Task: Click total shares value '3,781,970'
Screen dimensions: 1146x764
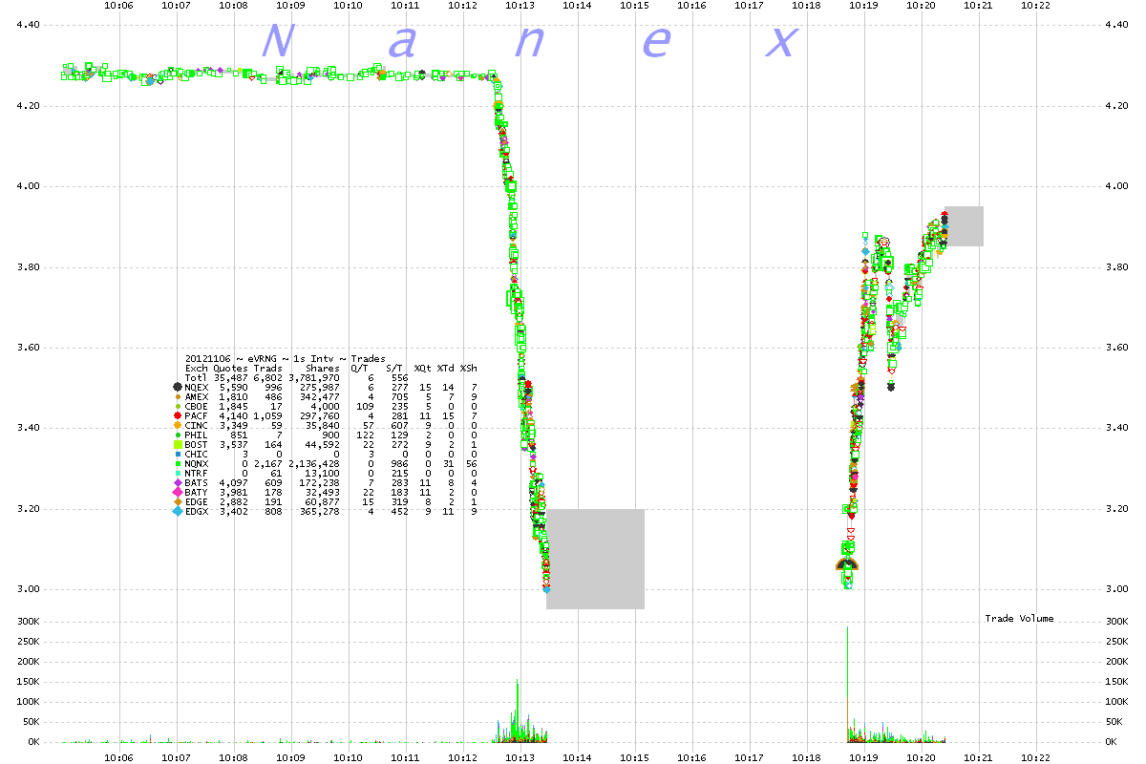Action: pyautogui.click(x=314, y=378)
